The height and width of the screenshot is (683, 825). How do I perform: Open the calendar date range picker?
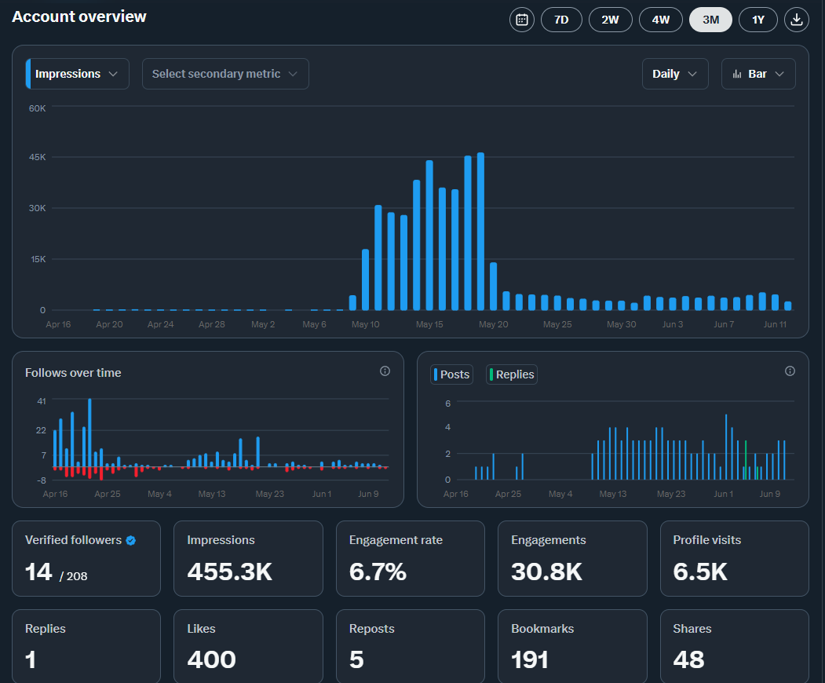(x=522, y=20)
